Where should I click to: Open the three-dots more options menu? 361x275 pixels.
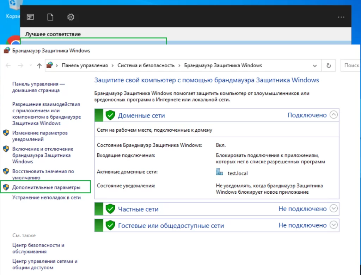[x=341, y=17]
